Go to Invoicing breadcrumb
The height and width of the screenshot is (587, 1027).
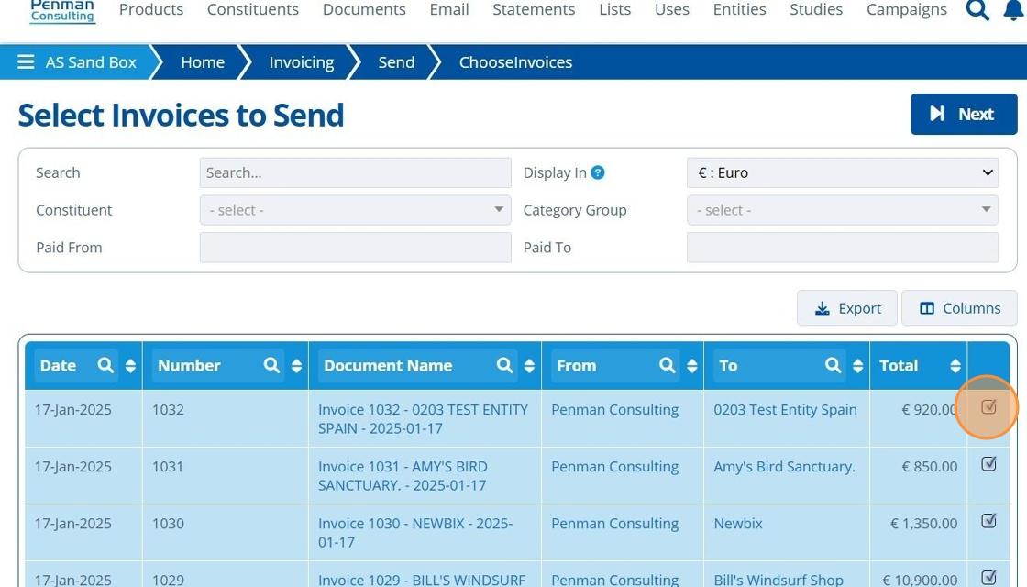point(302,62)
